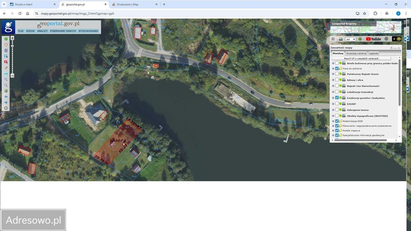
Task: Expand Modernizacja EGiB folder
Action: (333, 121)
